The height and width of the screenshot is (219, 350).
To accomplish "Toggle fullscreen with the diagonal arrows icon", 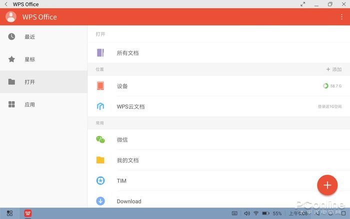I will pyautogui.click(x=302, y=4).
